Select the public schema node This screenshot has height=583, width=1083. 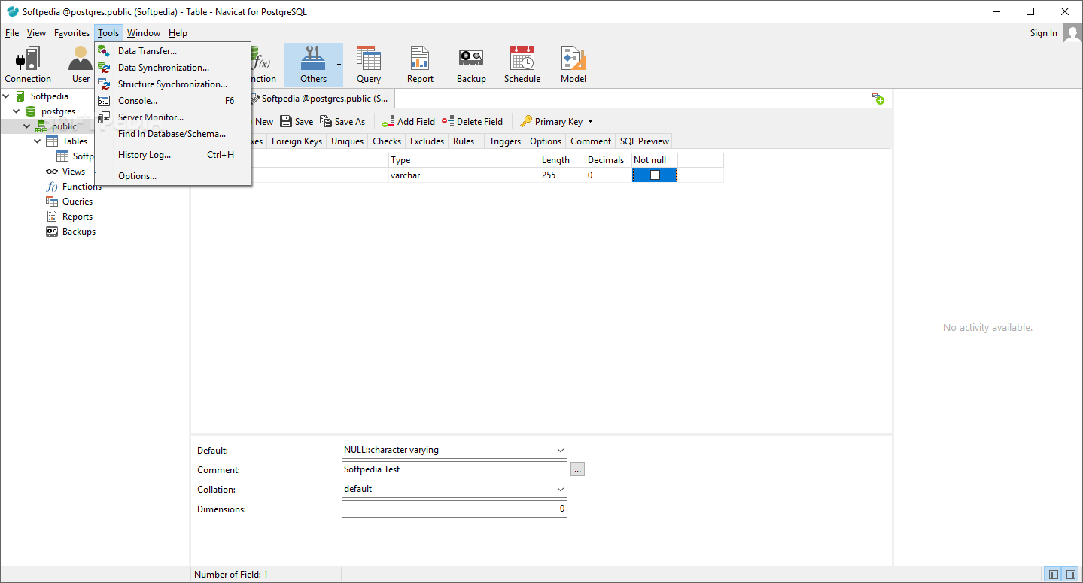click(x=64, y=126)
